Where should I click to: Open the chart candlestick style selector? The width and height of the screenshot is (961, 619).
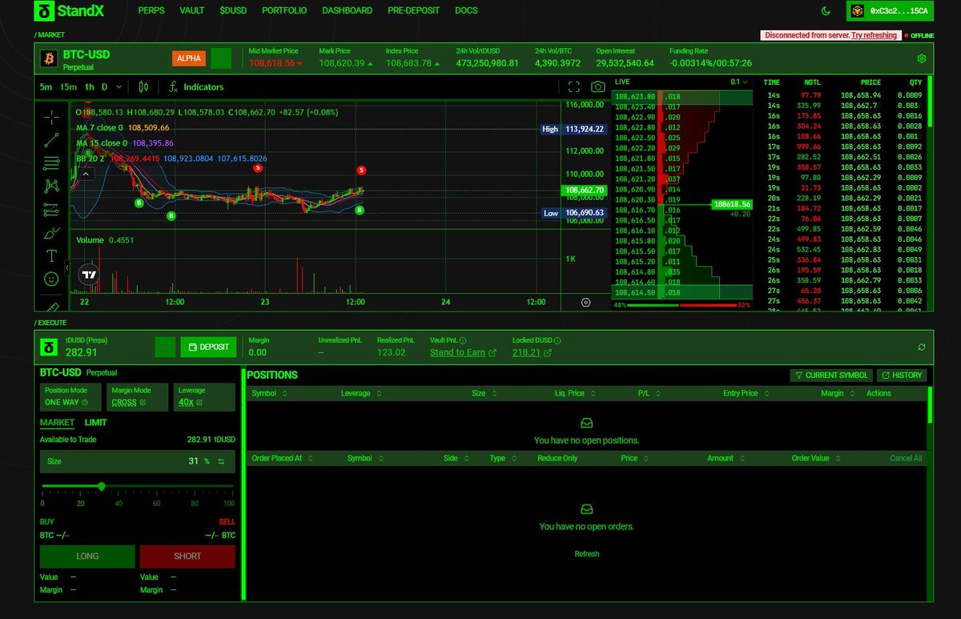(x=144, y=86)
